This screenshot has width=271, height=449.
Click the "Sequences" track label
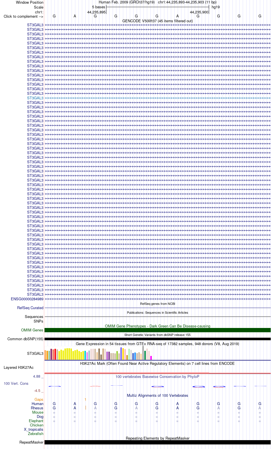pos(34,317)
